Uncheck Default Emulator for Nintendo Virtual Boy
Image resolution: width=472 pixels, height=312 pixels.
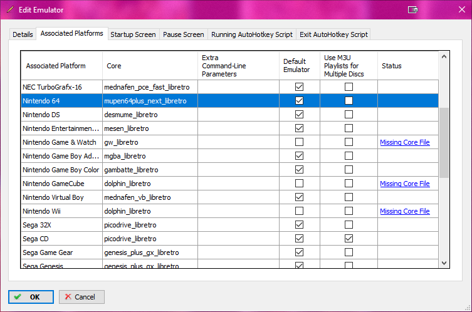(x=299, y=197)
